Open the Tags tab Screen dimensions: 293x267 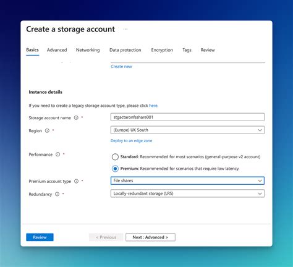(187, 50)
